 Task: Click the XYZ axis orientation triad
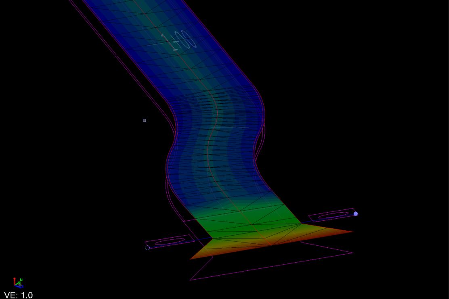click(18, 283)
